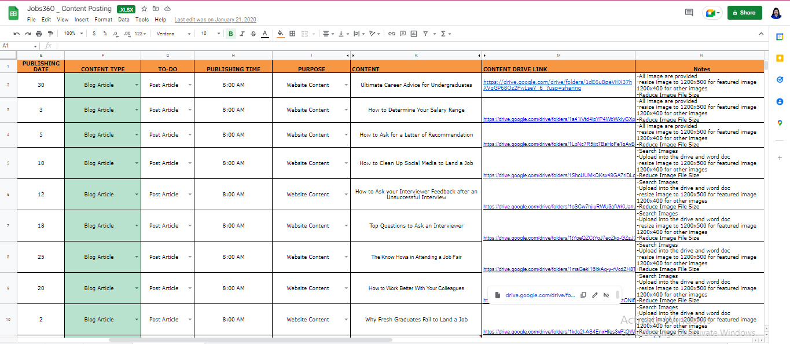Open the Format menu

pyautogui.click(x=104, y=20)
